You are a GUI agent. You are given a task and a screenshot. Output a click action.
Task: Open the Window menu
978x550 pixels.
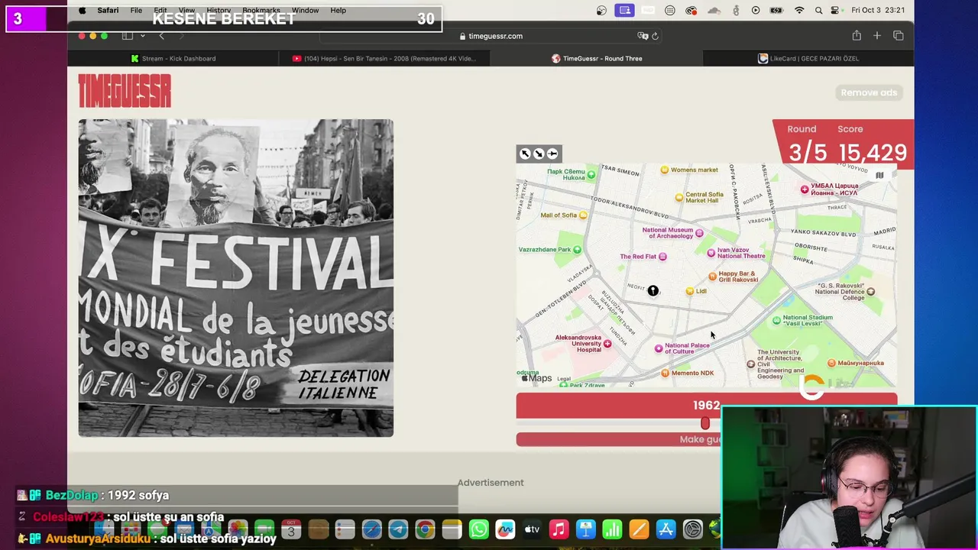point(305,10)
